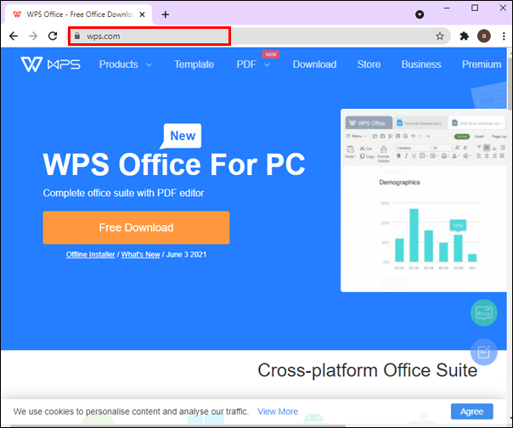
Task: Go to the Store nav item
Action: click(x=369, y=65)
